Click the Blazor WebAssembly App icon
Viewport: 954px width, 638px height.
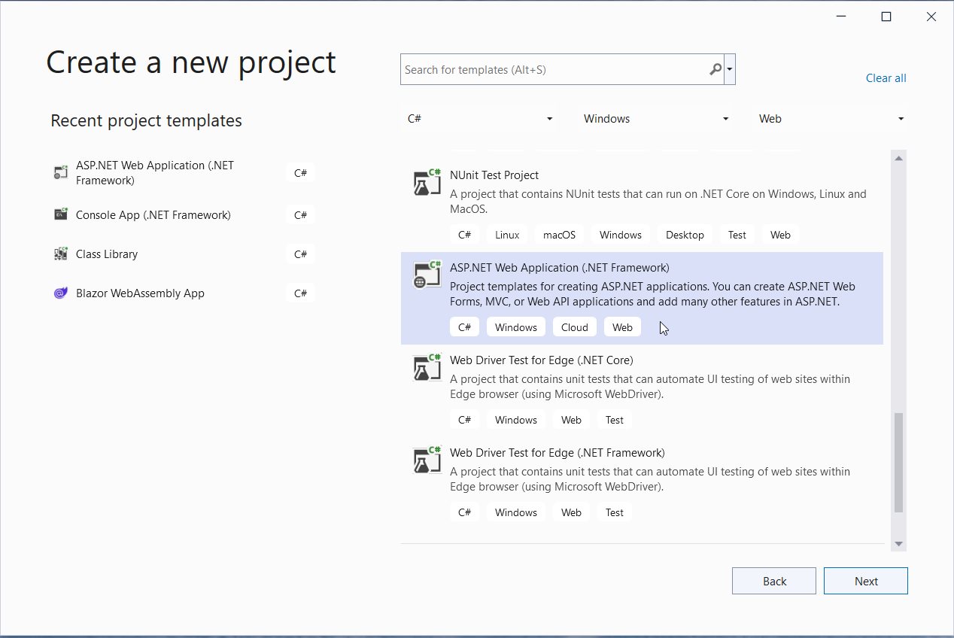click(60, 293)
